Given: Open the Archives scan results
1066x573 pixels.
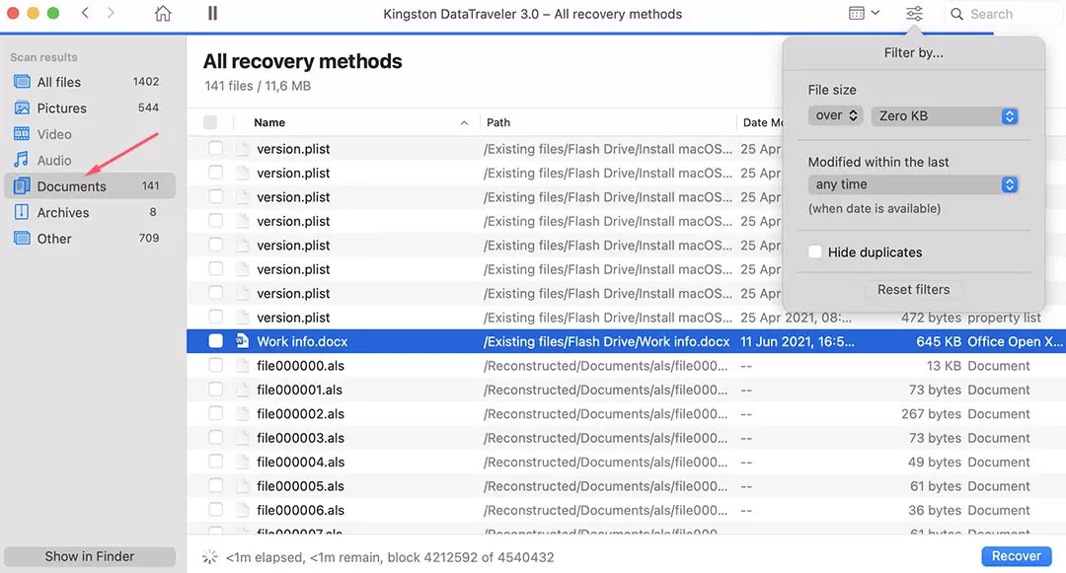Looking at the screenshot, I should point(64,212).
